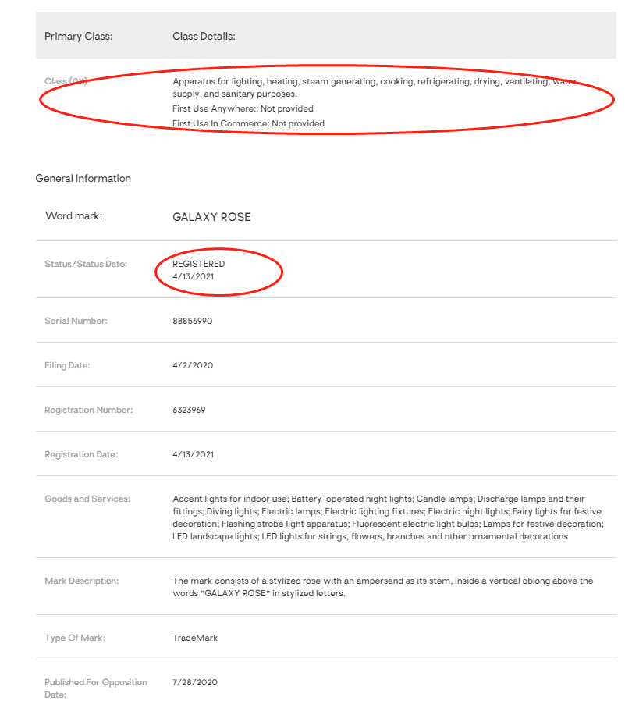The height and width of the screenshot is (711, 632).
Task: Click the Class Details column header
Action: coord(204,37)
